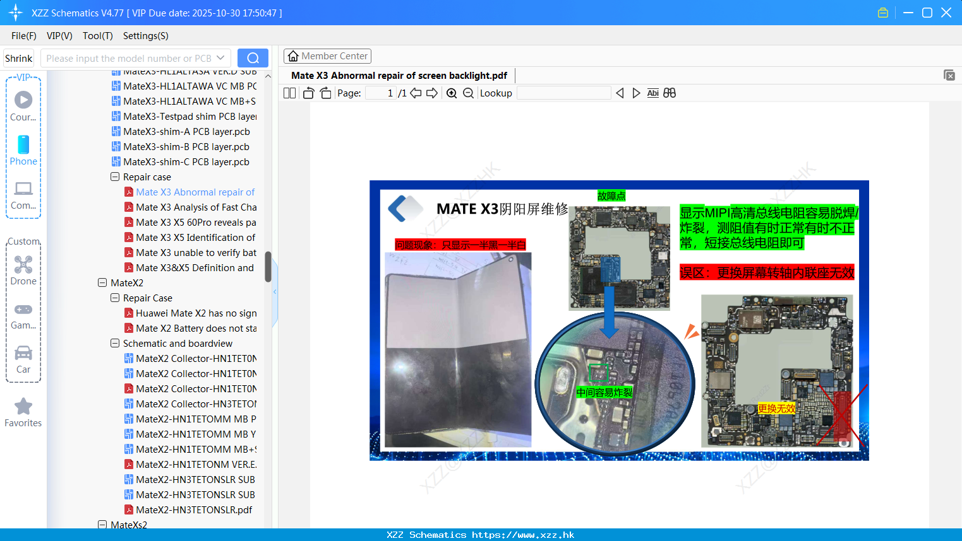Image resolution: width=962 pixels, height=541 pixels.
Task: Click the blue search button
Action: (x=253, y=58)
